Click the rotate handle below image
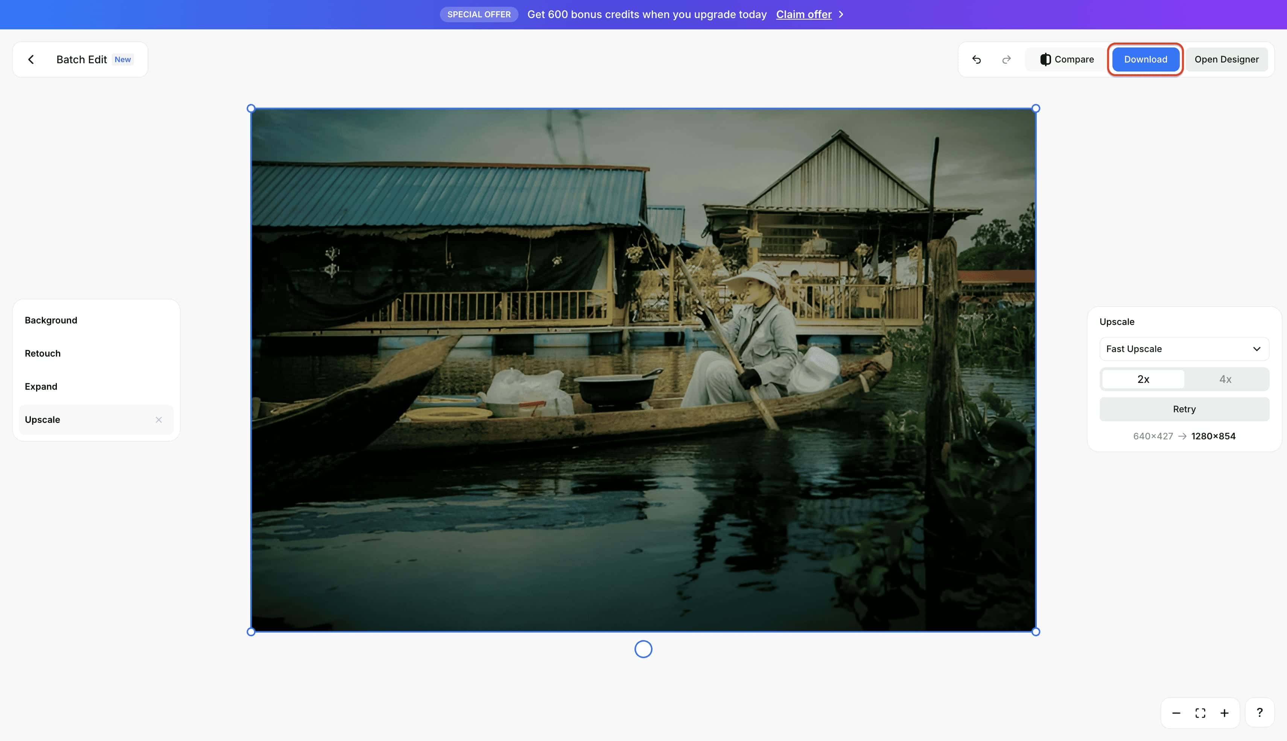The height and width of the screenshot is (741, 1287). point(643,649)
